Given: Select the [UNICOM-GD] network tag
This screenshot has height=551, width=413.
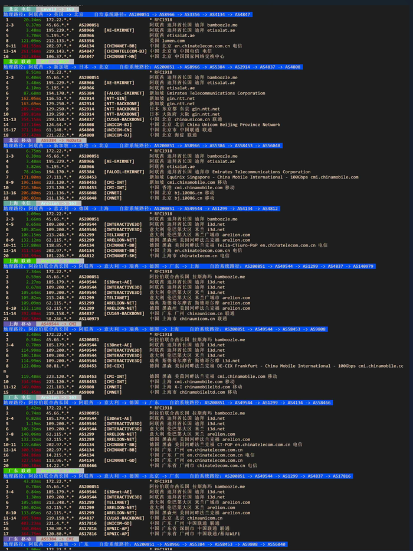Looking at the screenshot, I should tap(118, 523).
